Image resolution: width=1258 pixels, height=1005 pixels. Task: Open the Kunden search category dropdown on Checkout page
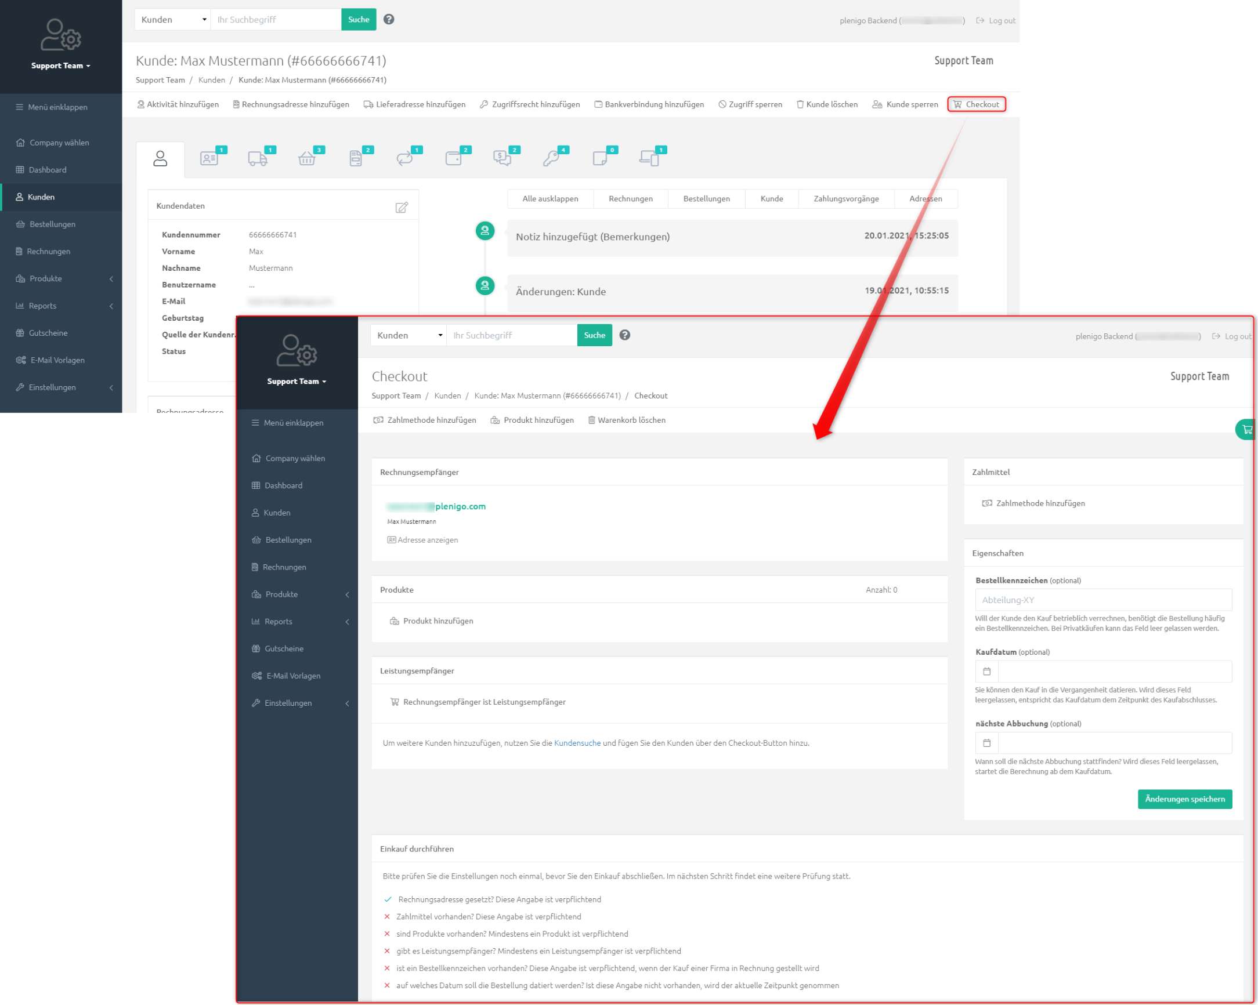pyautogui.click(x=409, y=335)
